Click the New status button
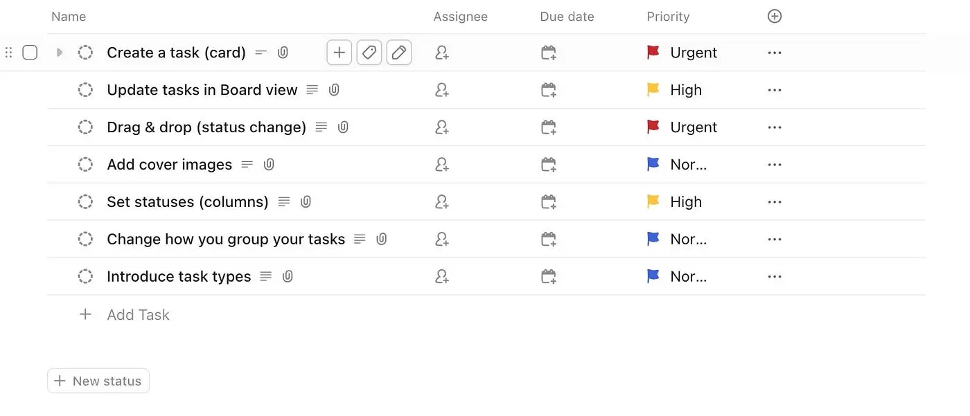The height and width of the screenshot is (416, 970). [x=98, y=381]
